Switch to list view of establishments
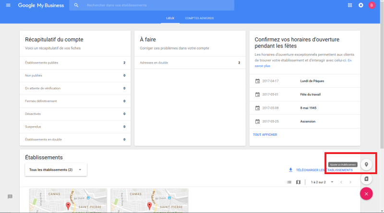Viewport: 384px width, 213px height. pyautogui.click(x=289, y=182)
